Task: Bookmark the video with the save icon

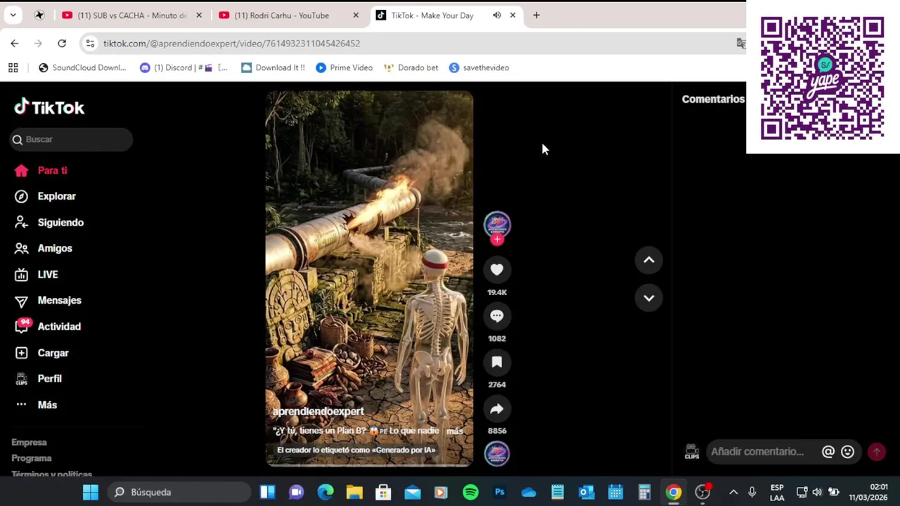Action: point(496,363)
